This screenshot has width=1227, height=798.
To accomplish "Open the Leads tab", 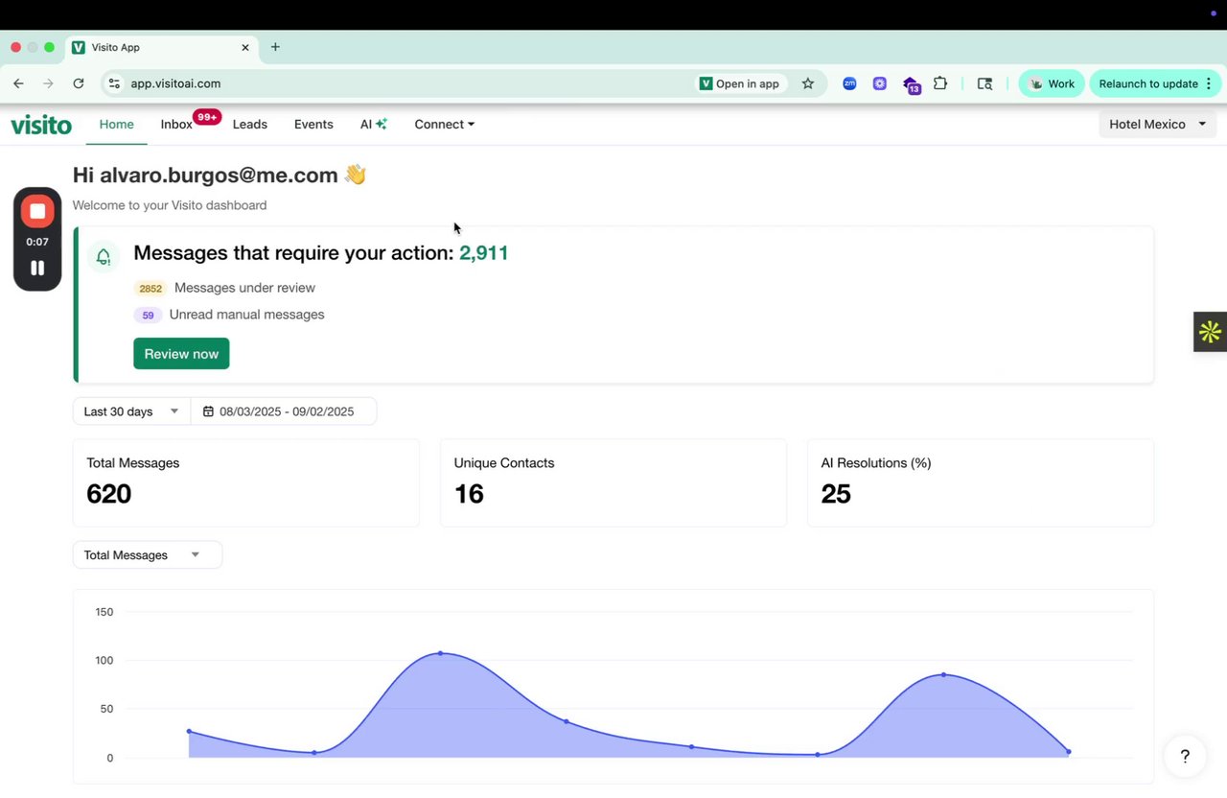I will 249,125.
